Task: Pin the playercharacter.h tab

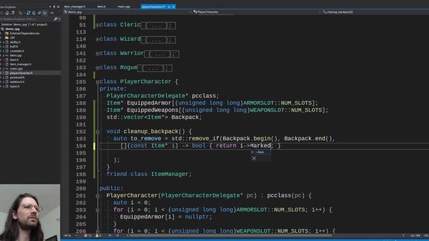Action: (169, 7)
